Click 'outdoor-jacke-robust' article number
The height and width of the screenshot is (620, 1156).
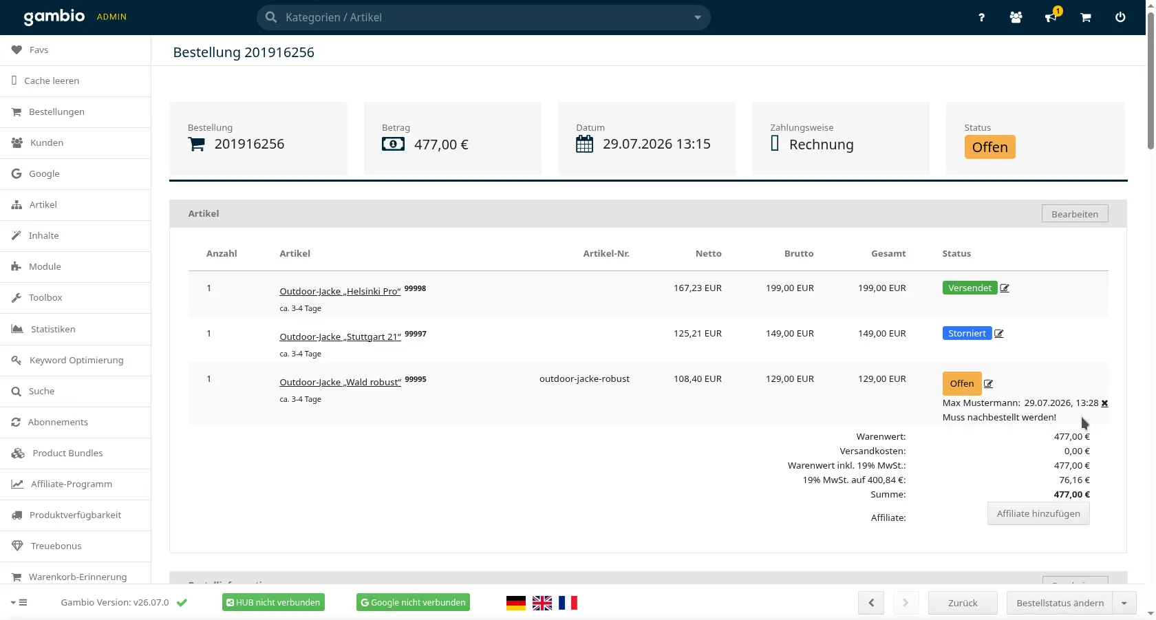(x=584, y=379)
